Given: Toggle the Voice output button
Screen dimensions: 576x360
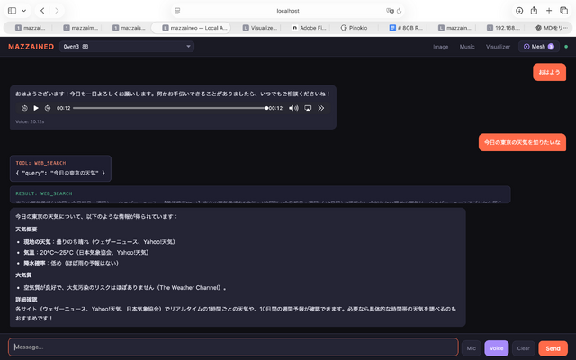Looking at the screenshot, I should point(496,347).
